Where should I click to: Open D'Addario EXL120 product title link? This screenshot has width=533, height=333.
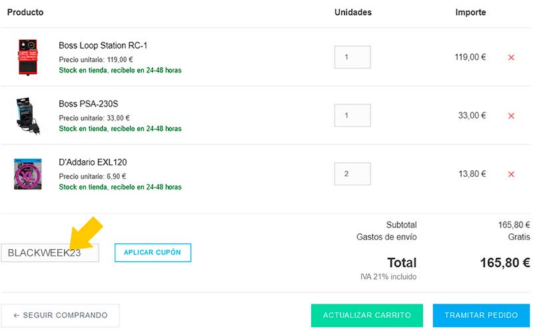pos(93,162)
